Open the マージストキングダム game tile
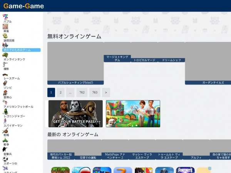 click(117, 52)
